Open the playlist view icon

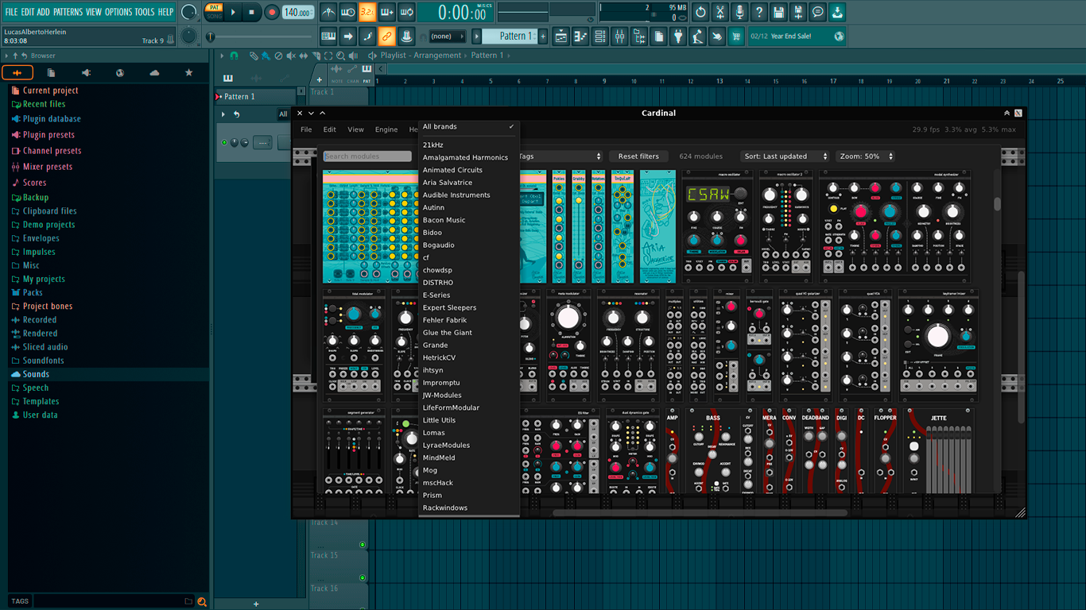(560, 37)
